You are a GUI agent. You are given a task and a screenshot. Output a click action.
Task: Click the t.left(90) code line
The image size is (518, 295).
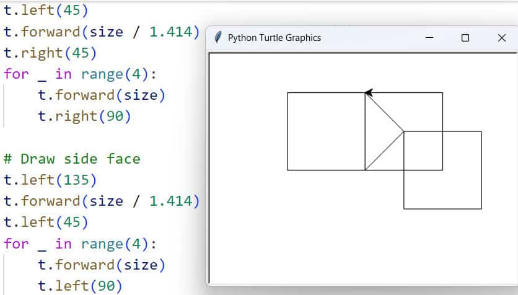(x=81, y=286)
